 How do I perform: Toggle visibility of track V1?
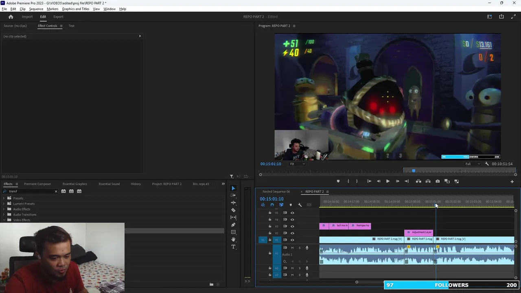point(292,240)
